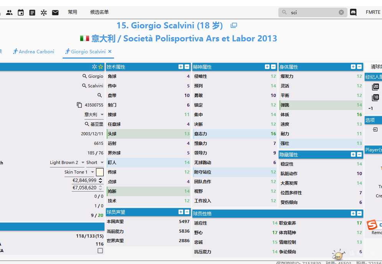Click the 体质 value 16
The image size is (382, 264).
359,115
